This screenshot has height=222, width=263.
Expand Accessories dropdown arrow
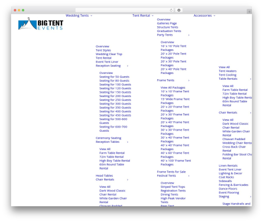[x=214, y=16]
